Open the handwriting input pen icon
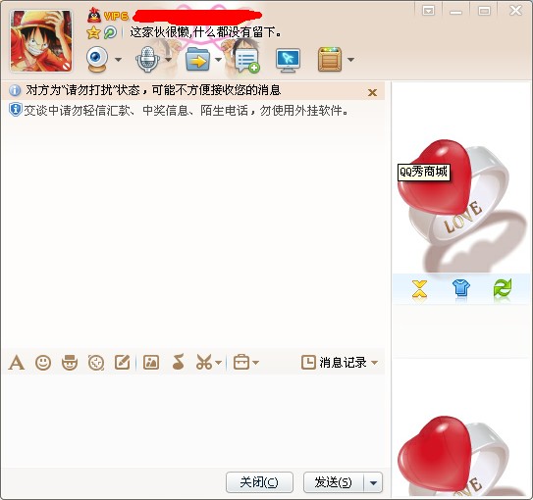The height and width of the screenshot is (500, 533). (123, 363)
